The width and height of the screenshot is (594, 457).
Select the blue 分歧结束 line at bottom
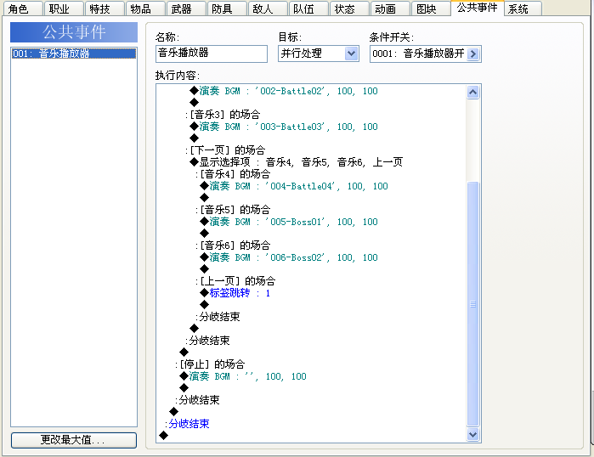point(187,424)
